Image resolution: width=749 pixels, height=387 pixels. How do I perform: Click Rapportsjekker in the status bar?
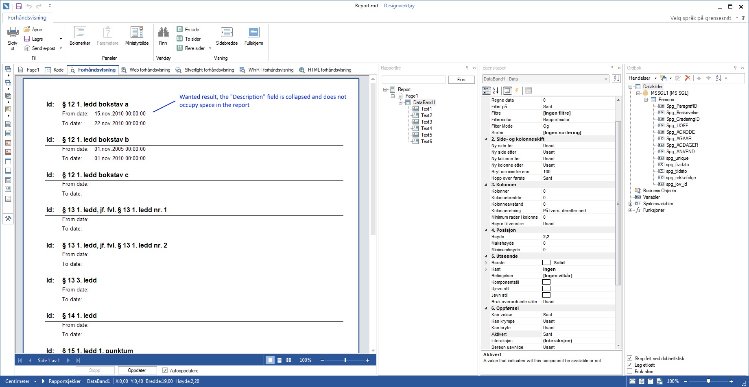[65, 381]
